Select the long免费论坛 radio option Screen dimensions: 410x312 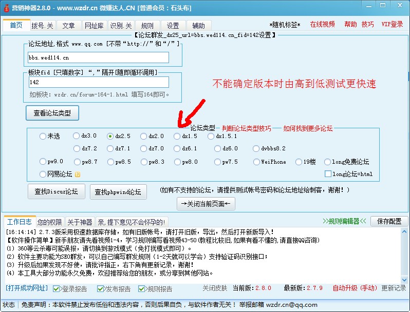pos(347,162)
